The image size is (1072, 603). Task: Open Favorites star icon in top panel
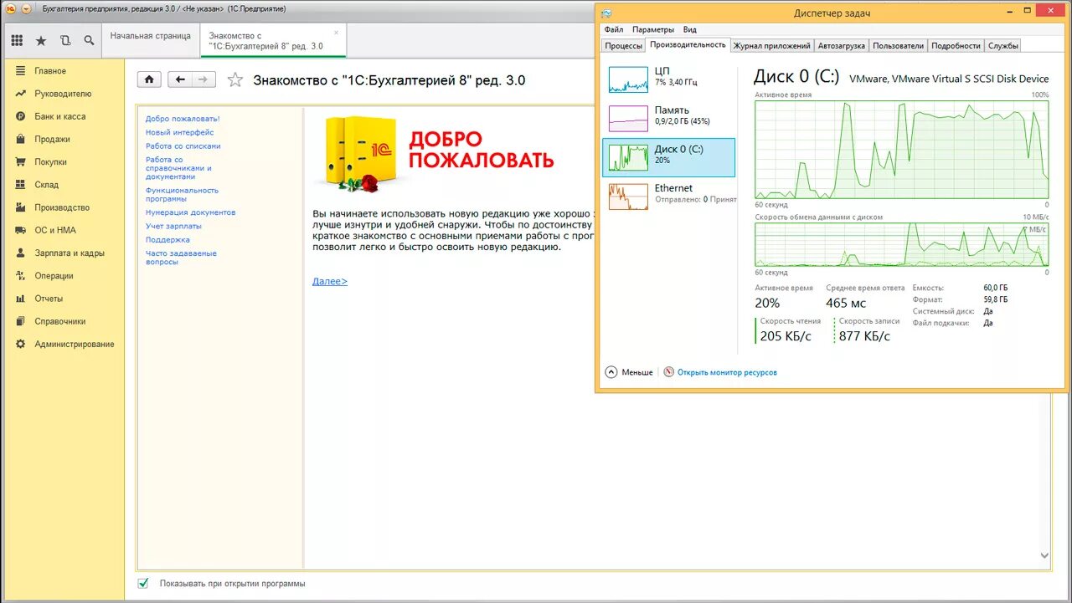pyautogui.click(x=41, y=40)
